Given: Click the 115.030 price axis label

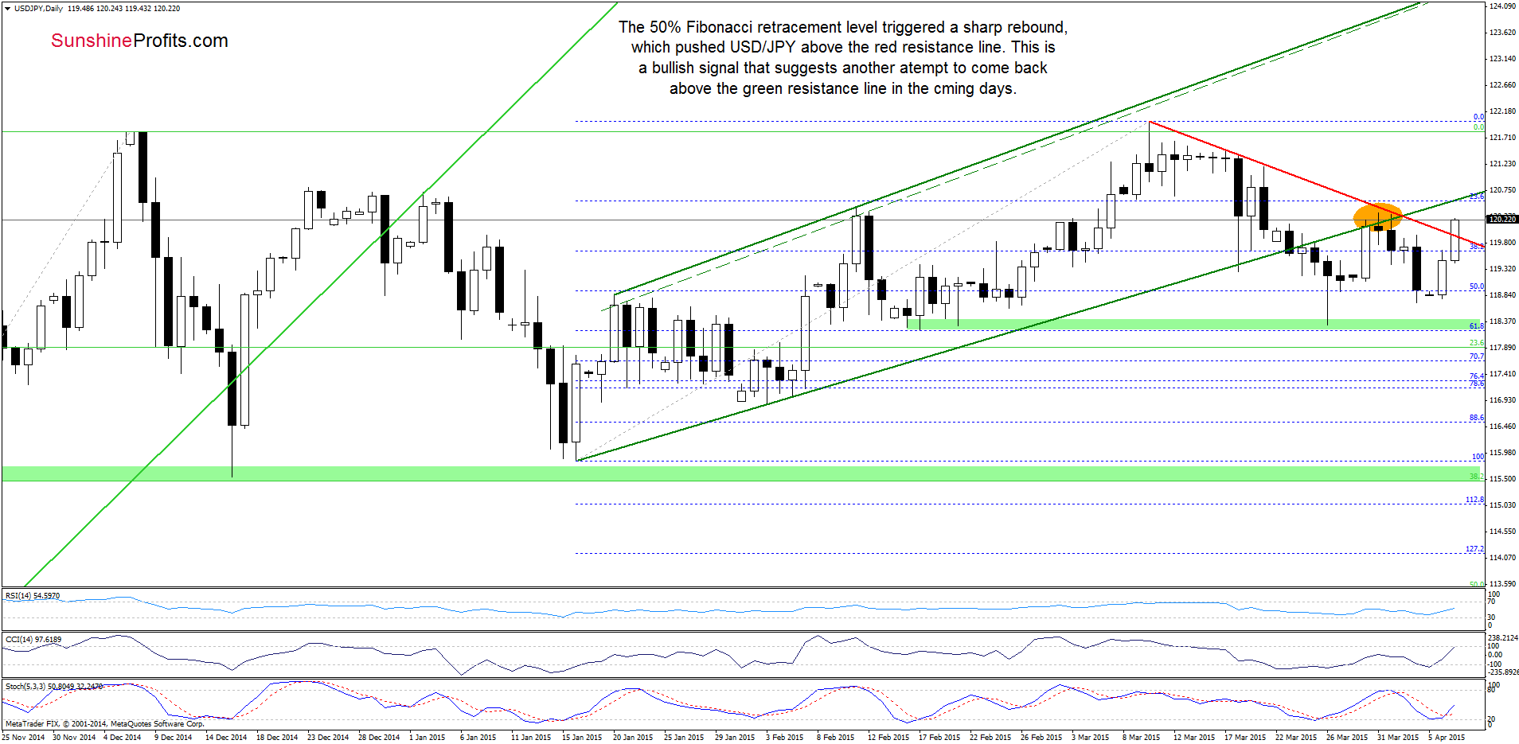Looking at the screenshot, I should pos(1502,505).
